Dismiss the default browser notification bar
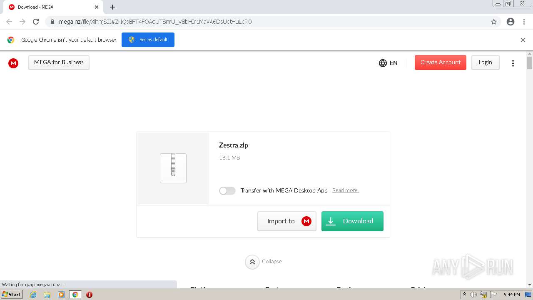The image size is (533, 300). pyautogui.click(x=523, y=40)
